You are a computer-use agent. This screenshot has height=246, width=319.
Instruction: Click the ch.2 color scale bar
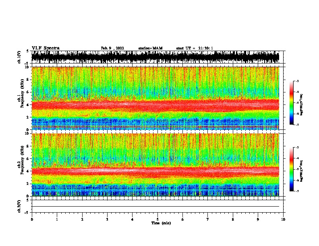pyautogui.click(x=292, y=169)
